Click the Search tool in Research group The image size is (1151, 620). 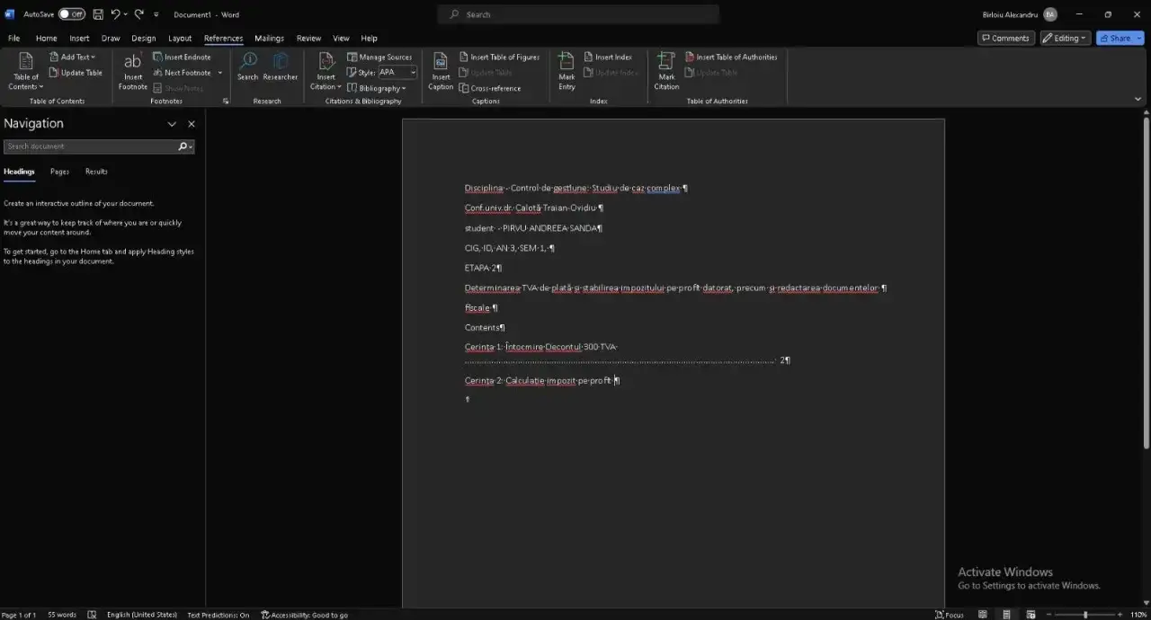(x=247, y=66)
